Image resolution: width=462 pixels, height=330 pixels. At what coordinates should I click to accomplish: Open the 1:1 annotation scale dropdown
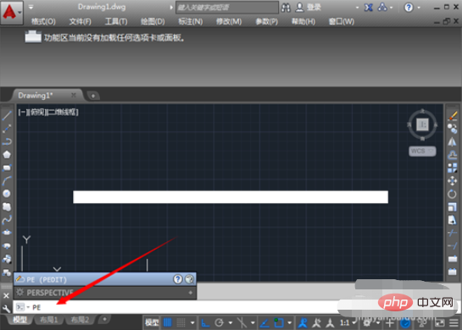348,322
